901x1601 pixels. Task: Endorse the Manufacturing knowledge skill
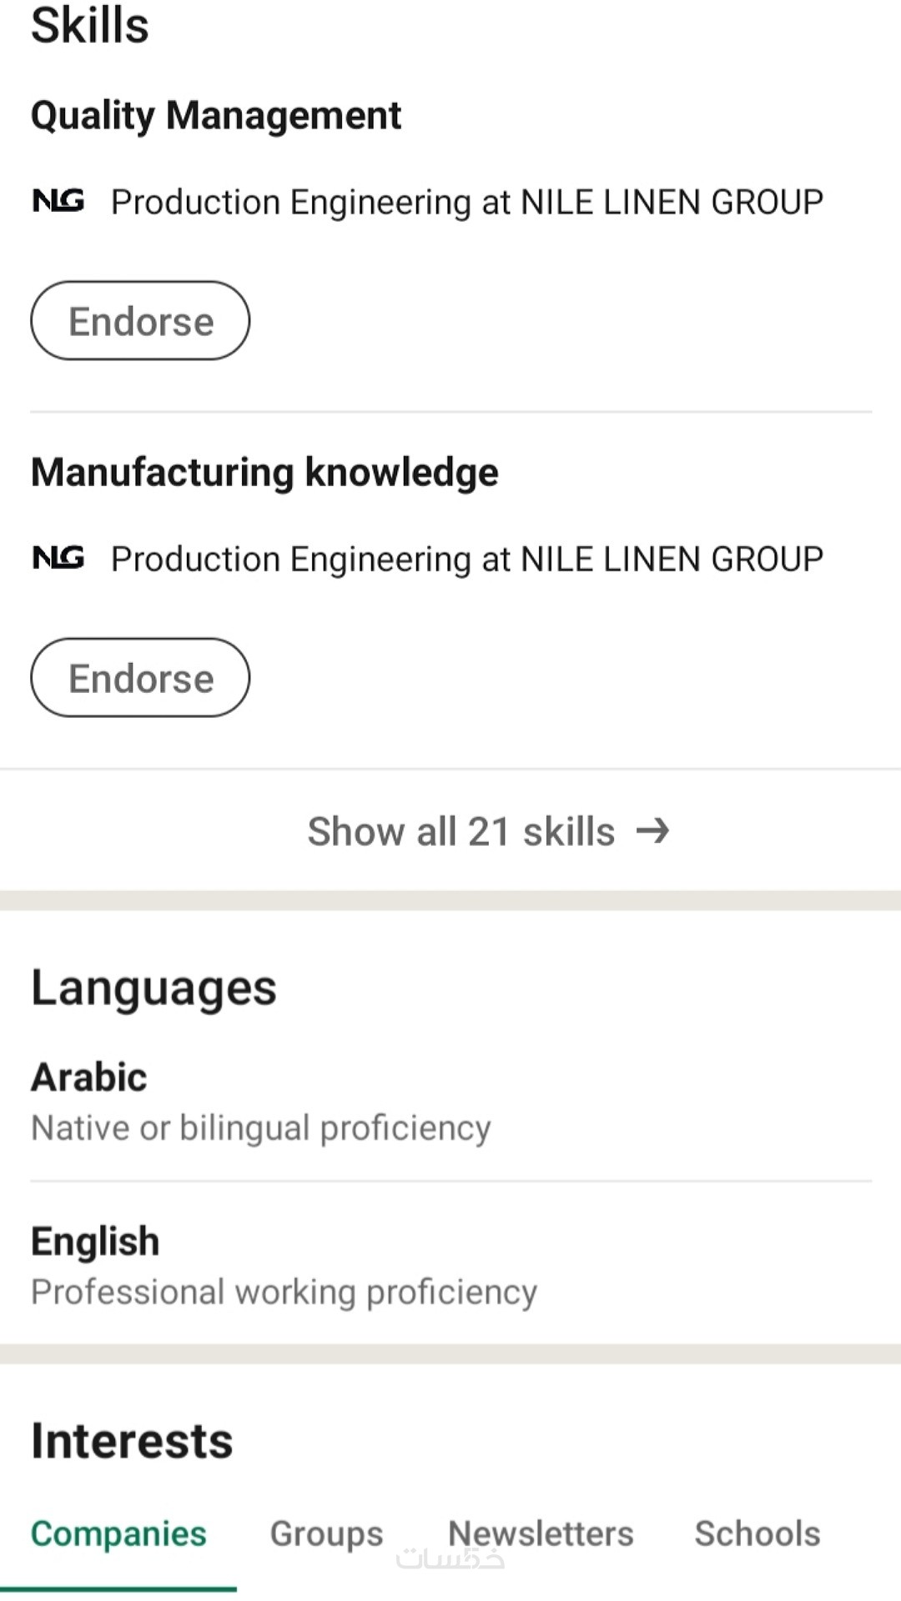tap(140, 678)
